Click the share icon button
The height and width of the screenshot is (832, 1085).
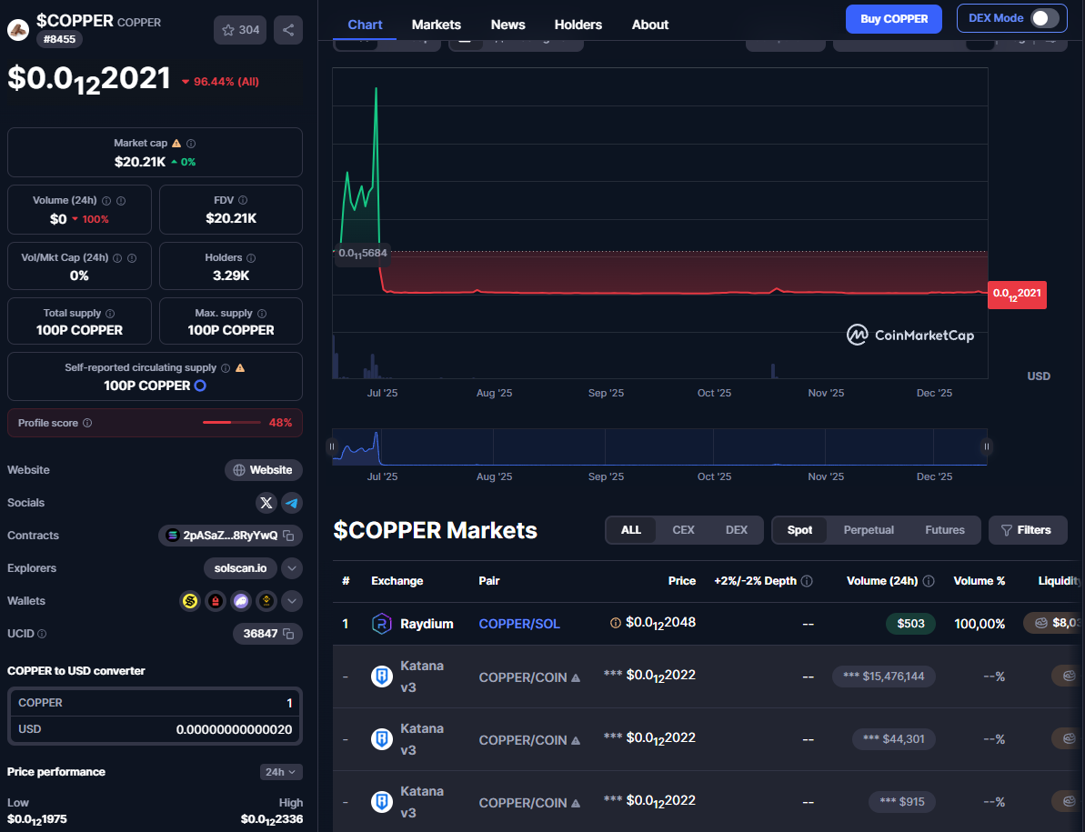[x=288, y=30]
